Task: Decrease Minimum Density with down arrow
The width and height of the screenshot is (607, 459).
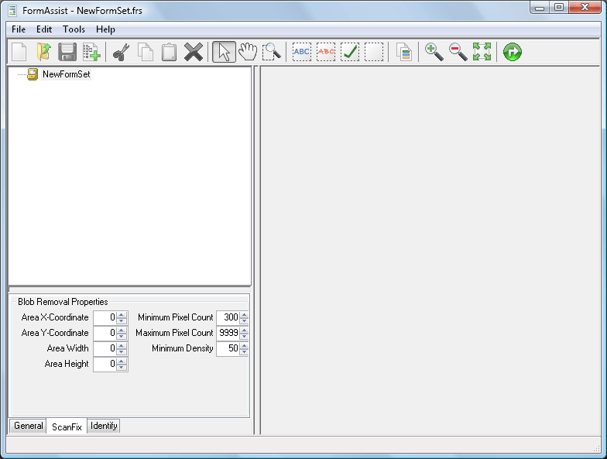Action: [x=244, y=351]
